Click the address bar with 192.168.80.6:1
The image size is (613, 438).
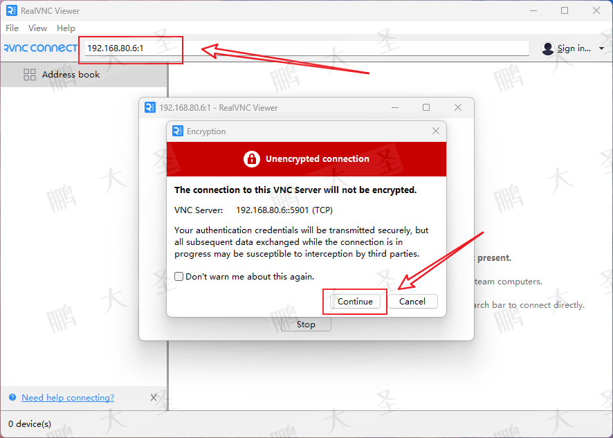tap(307, 48)
